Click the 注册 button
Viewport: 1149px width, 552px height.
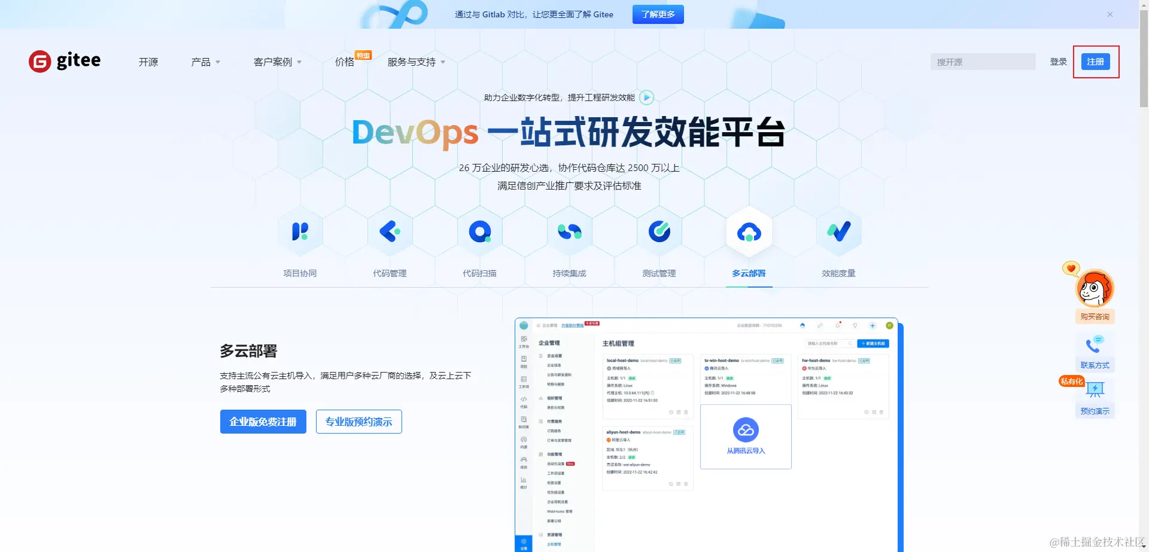pyautogui.click(x=1096, y=62)
